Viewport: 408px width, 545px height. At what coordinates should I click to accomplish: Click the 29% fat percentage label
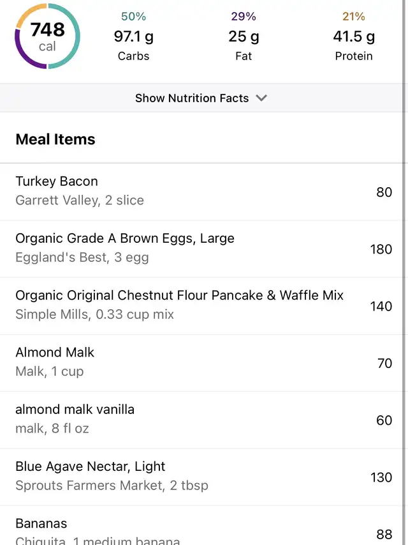click(x=244, y=17)
